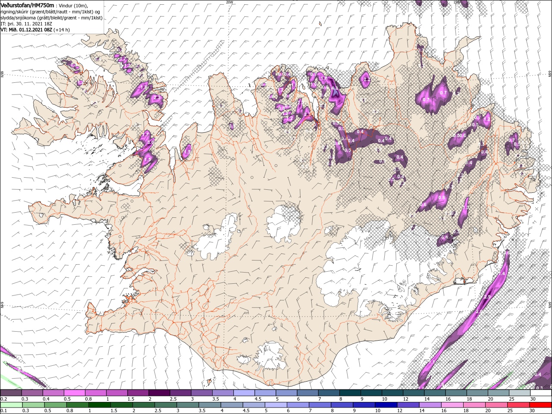The image size is (552, 414).
Task: Pick dark blue lower swatch between 10 and 12
Action: [x=386, y=405]
